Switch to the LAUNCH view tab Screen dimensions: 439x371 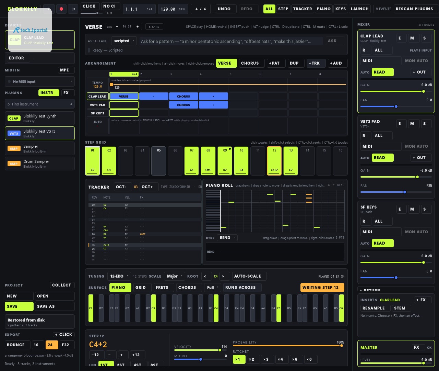click(x=360, y=9)
